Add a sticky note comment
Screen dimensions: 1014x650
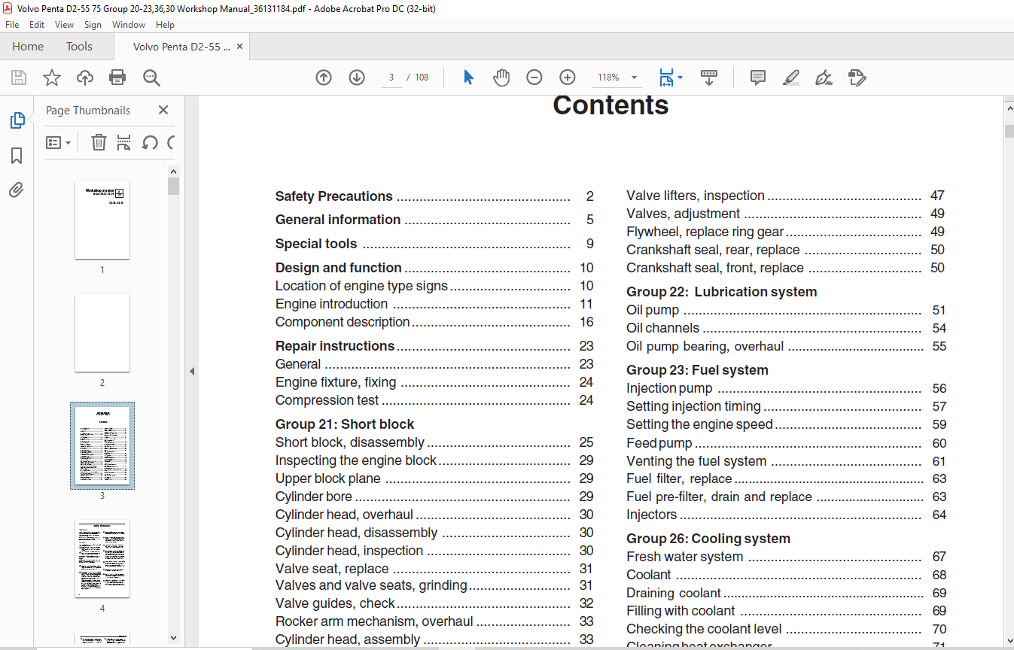(x=758, y=77)
